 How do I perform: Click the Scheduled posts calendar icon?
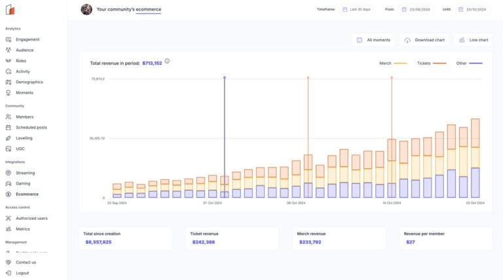pos(9,127)
